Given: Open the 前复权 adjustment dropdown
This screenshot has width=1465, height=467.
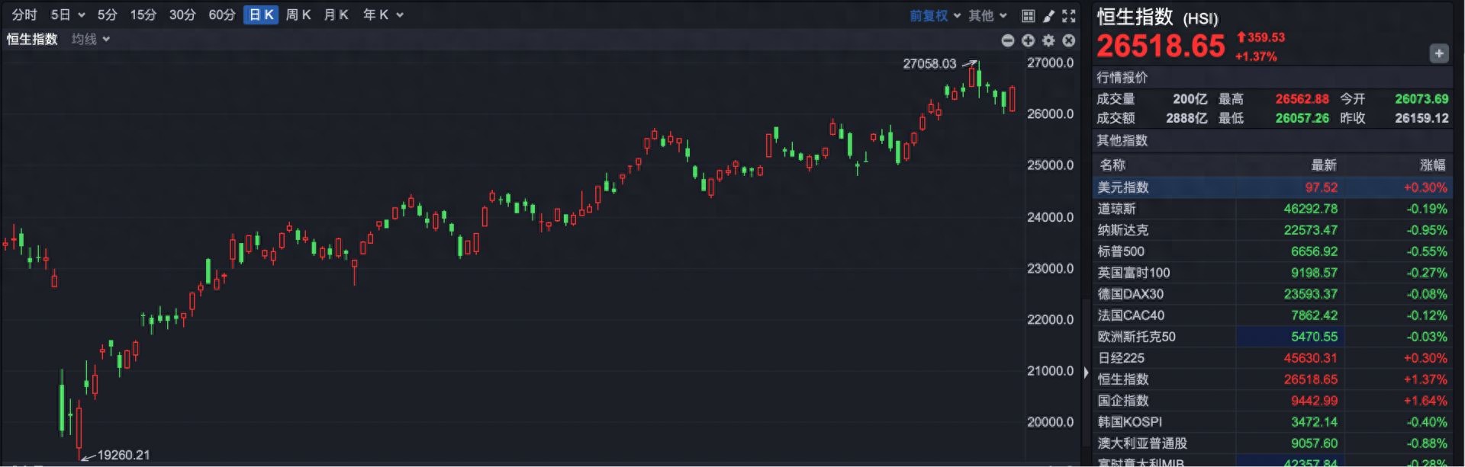Looking at the screenshot, I should (x=935, y=15).
